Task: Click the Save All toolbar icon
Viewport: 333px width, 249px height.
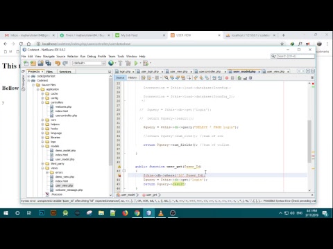Action: (48, 63)
